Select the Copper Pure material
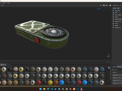Image resolution: width=122 pixels, height=91 pixels. point(73,70)
